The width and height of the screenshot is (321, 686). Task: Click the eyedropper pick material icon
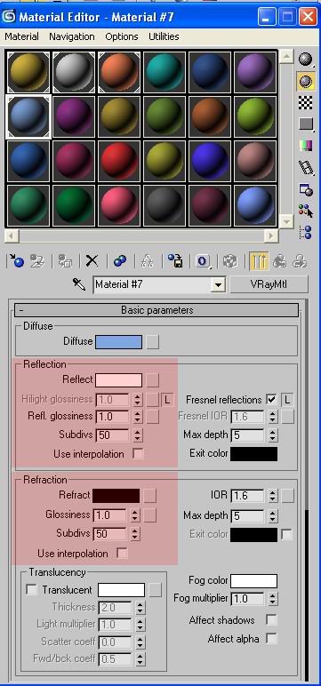[79, 284]
